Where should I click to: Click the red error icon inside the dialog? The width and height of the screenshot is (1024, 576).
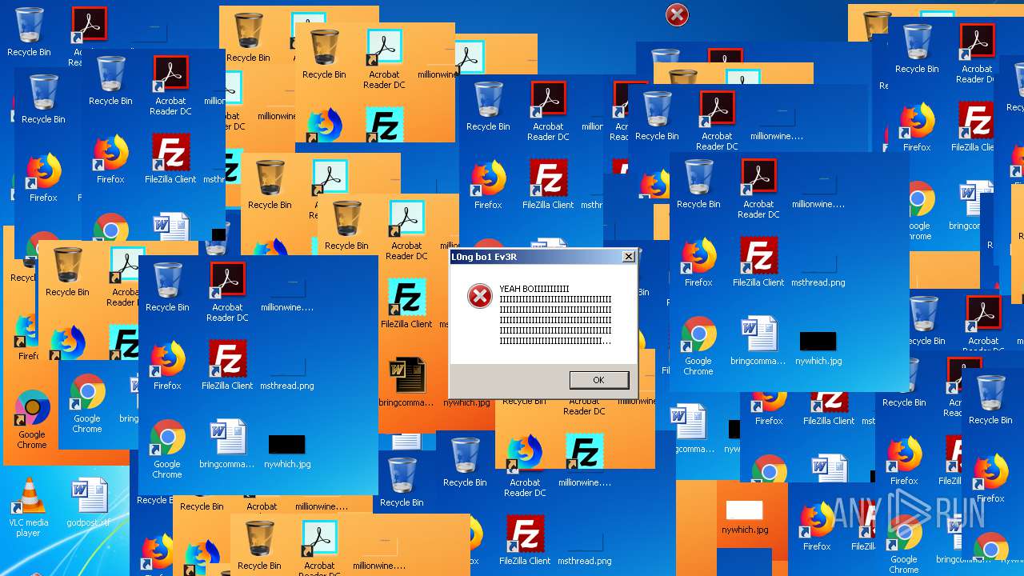(480, 297)
